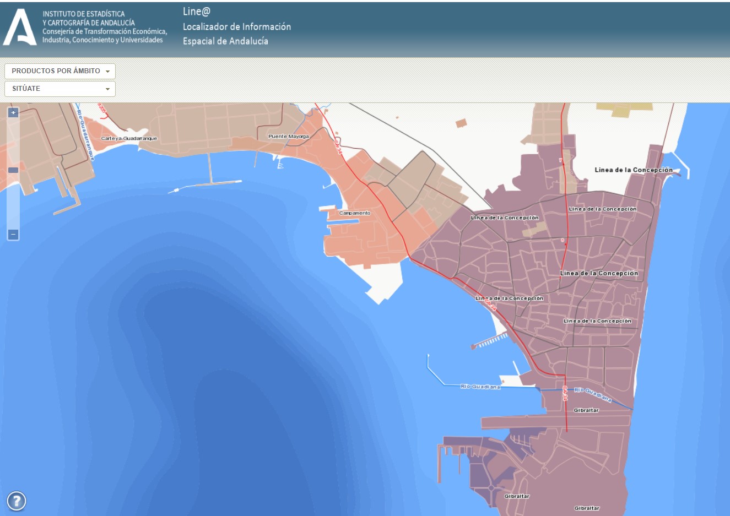The image size is (730, 516).
Task: Zoom out with the minus button
Action: (13, 235)
